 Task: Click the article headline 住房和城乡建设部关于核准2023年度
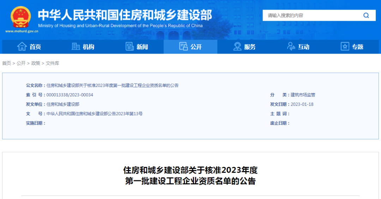coord(190,170)
